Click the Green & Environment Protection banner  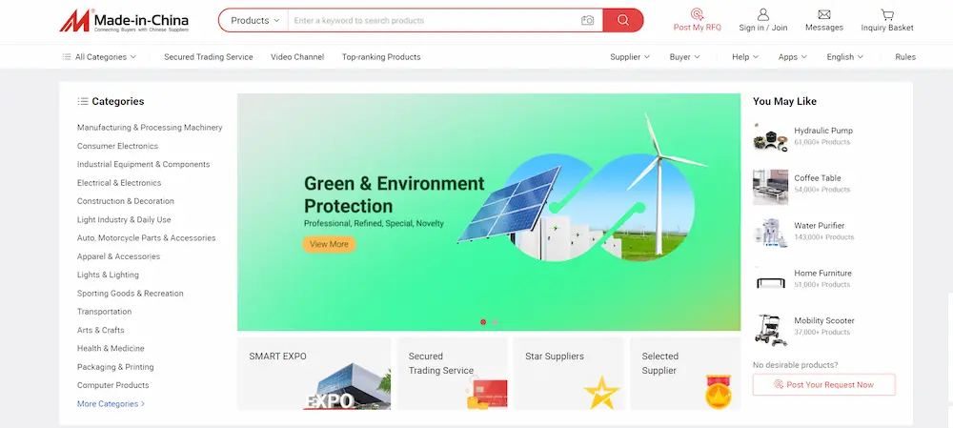click(489, 212)
